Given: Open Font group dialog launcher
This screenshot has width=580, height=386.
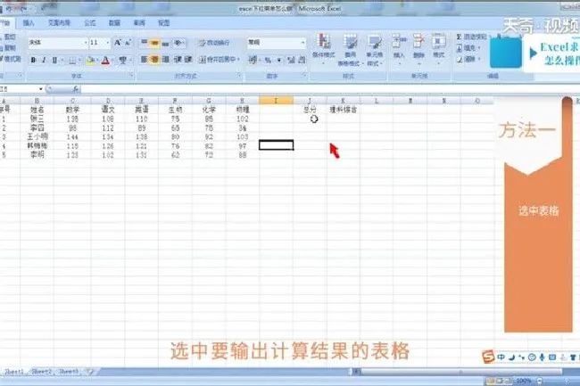Looking at the screenshot, I should pyautogui.click(x=131, y=76).
